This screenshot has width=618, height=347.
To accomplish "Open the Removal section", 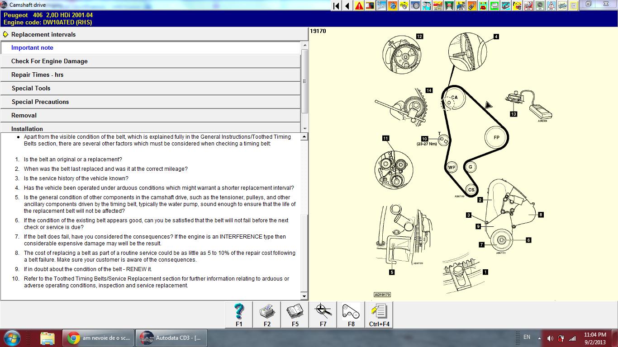I will point(150,115).
